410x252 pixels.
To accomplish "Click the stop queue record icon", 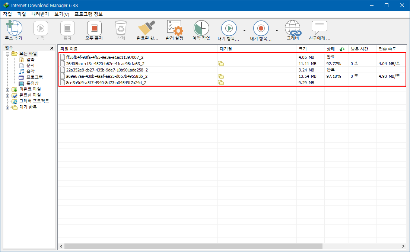I will pyautogui.click(x=261, y=28).
